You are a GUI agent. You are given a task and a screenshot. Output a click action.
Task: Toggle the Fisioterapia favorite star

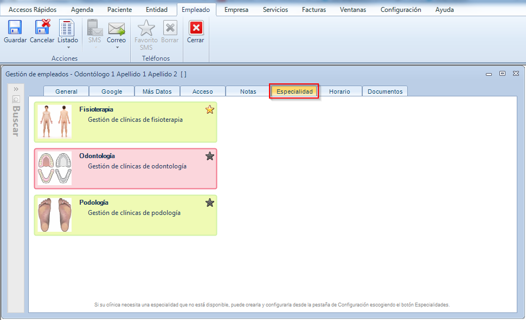(210, 110)
